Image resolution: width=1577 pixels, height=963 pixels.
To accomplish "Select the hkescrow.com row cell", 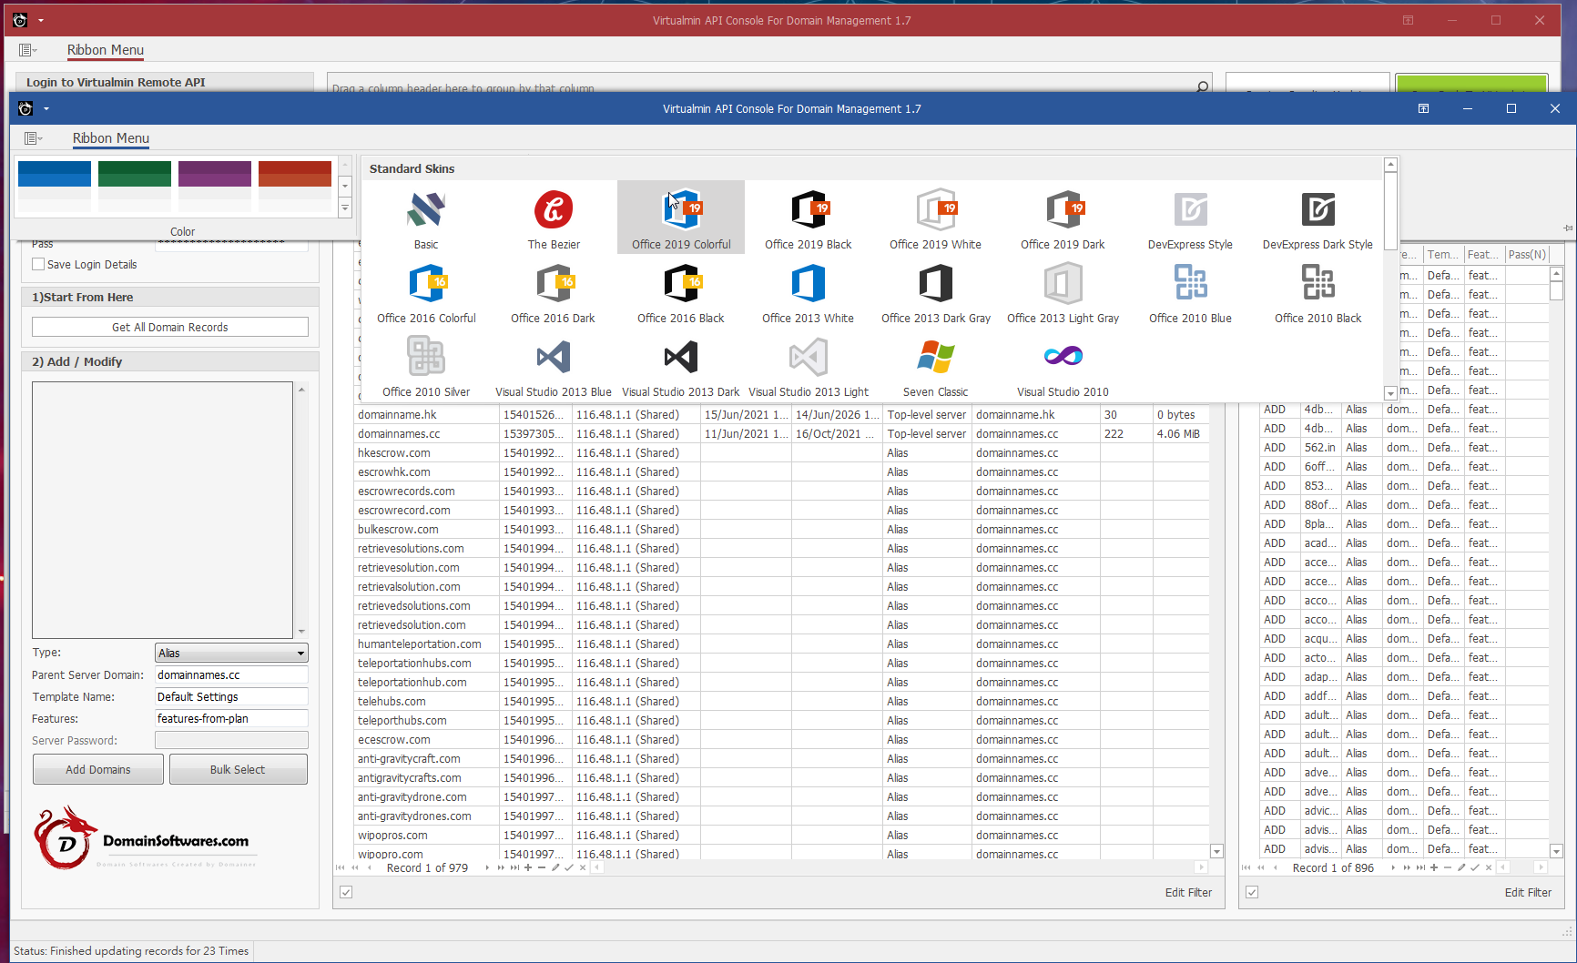I will 426,452.
